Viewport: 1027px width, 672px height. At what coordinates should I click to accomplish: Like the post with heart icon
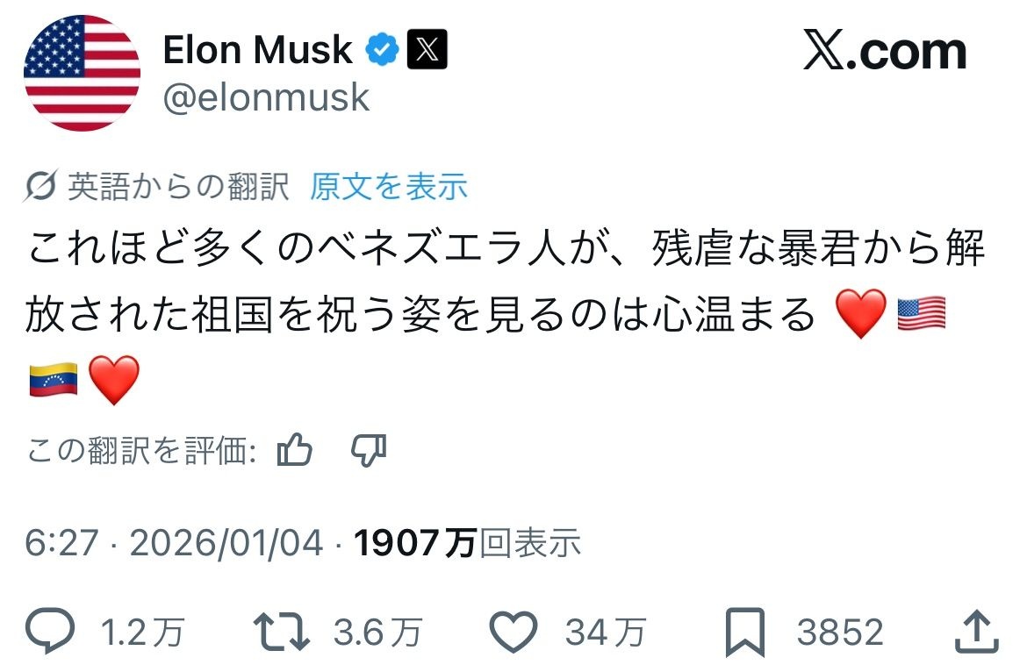(x=513, y=632)
